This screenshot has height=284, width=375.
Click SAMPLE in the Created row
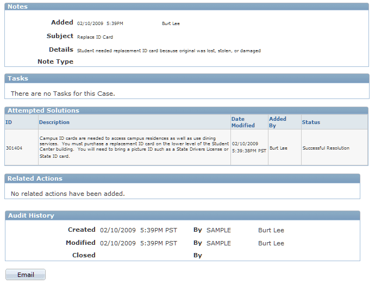[x=218, y=230]
